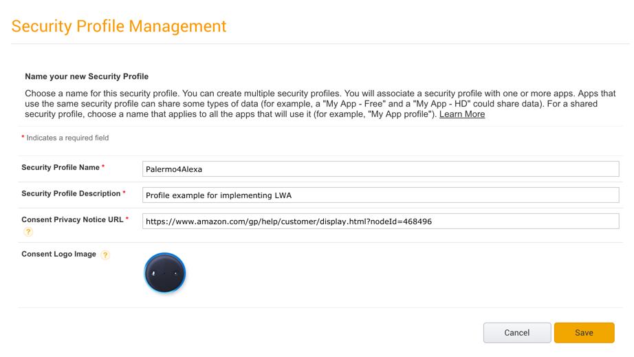
Task: Click the Cancel button
Action: click(x=517, y=333)
